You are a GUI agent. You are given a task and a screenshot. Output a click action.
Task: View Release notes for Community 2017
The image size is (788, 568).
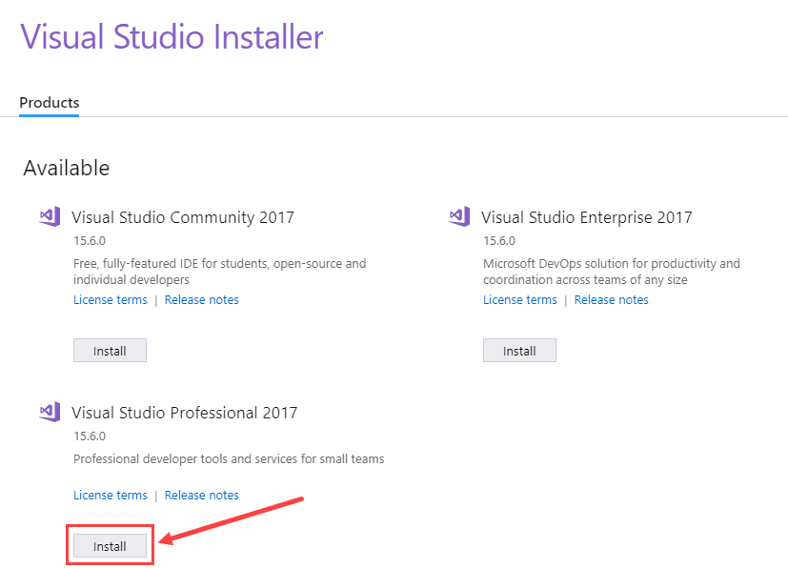click(x=201, y=300)
